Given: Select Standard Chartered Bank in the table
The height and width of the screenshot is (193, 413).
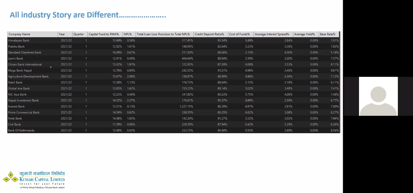Looking at the screenshot, I should tap(24, 53).
